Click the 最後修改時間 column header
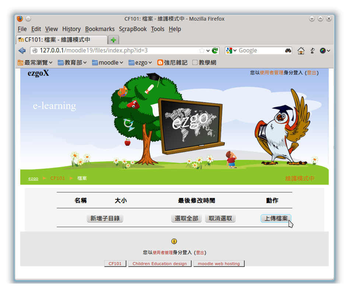The image size is (349, 295). (196, 200)
